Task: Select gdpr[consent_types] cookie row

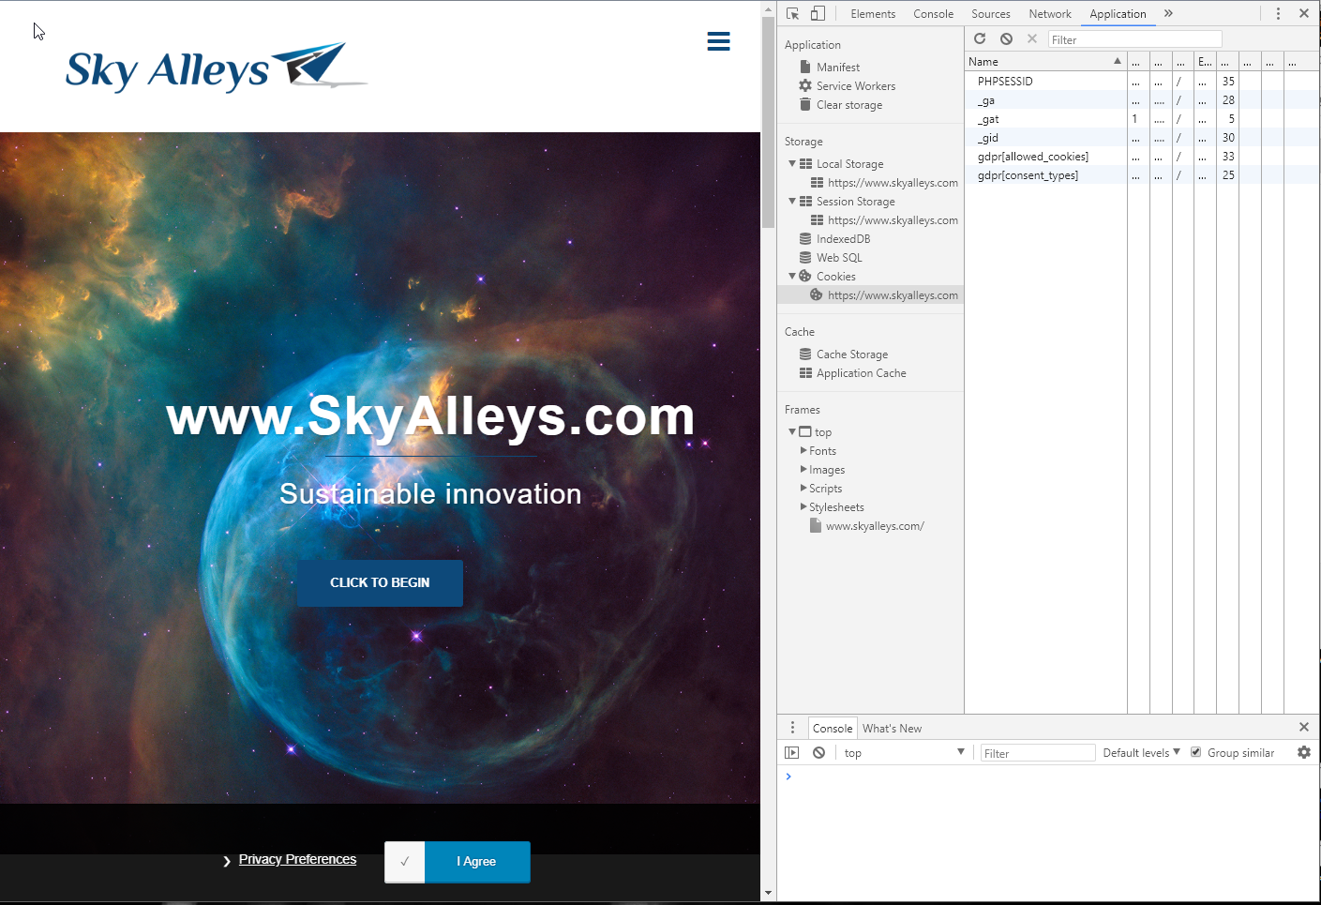Action: pyautogui.click(x=1142, y=174)
